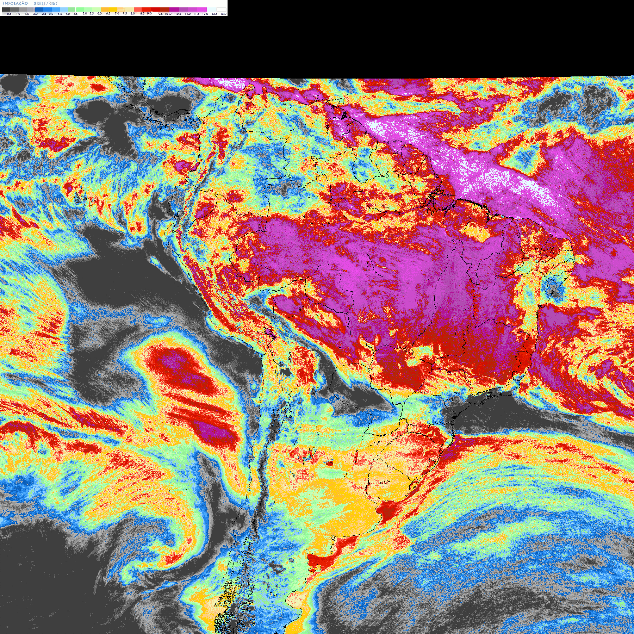Click the 8.0 legend value
The image size is (634, 634).
pyautogui.click(x=133, y=13)
